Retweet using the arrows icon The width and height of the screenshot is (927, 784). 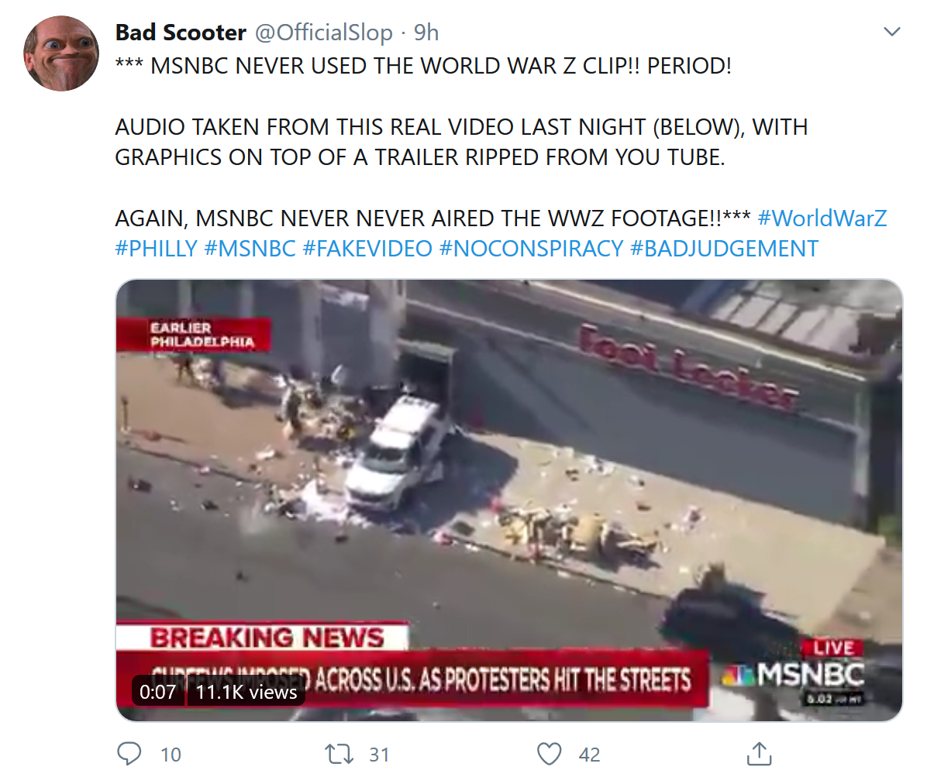point(339,754)
